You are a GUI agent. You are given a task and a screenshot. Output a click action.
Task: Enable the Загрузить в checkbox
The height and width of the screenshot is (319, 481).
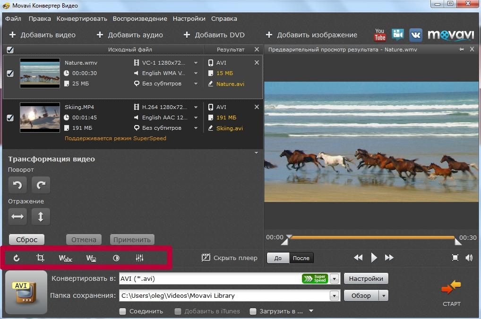253,311
